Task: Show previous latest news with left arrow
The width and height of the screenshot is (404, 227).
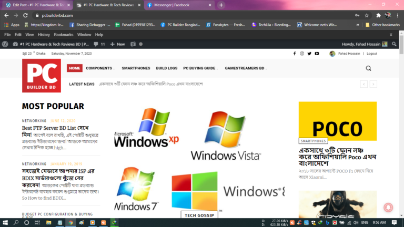Action: 364,84
